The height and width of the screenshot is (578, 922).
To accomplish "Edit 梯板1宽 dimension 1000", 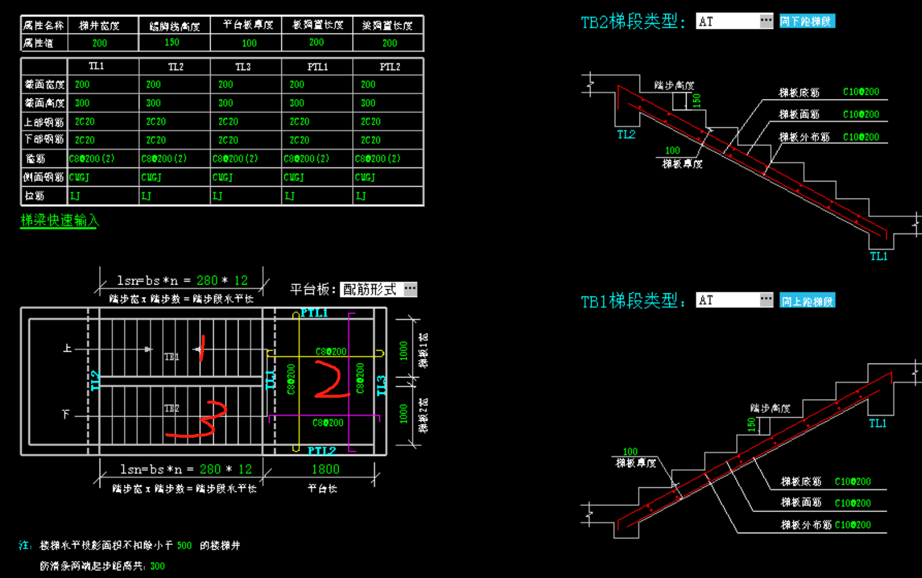I will [x=403, y=351].
